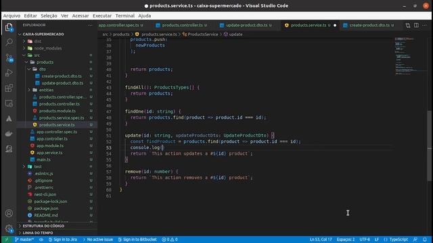Switch to update-product.dto.ts tab

coord(247,25)
